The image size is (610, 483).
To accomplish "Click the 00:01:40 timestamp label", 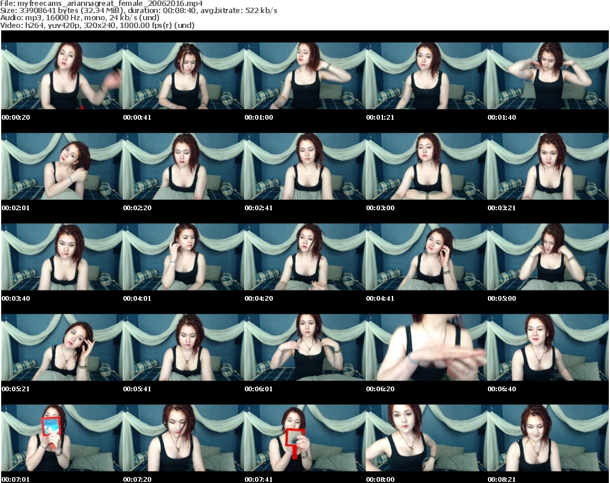I will point(502,117).
